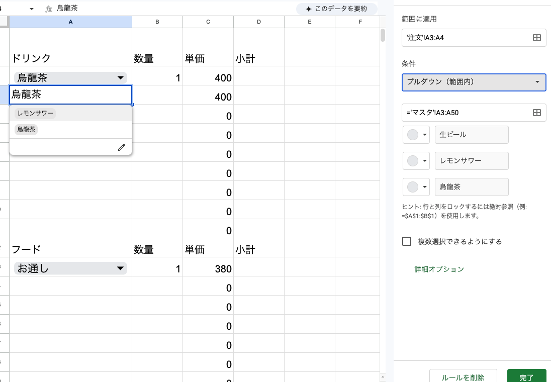Open color picker for レモンサワー option
This screenshot has height=382, width=551.
click(x=416, y=161)
